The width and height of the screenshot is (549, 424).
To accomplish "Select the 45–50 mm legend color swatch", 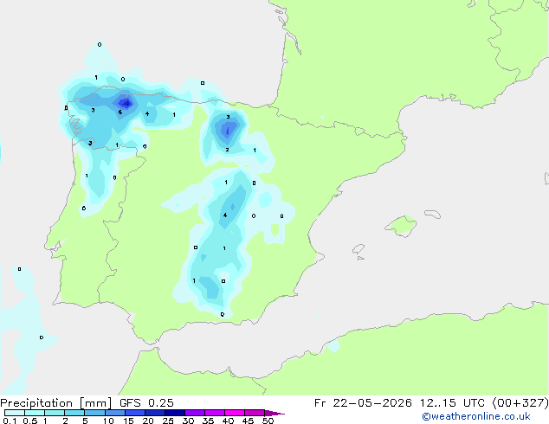I will [255, 413].
